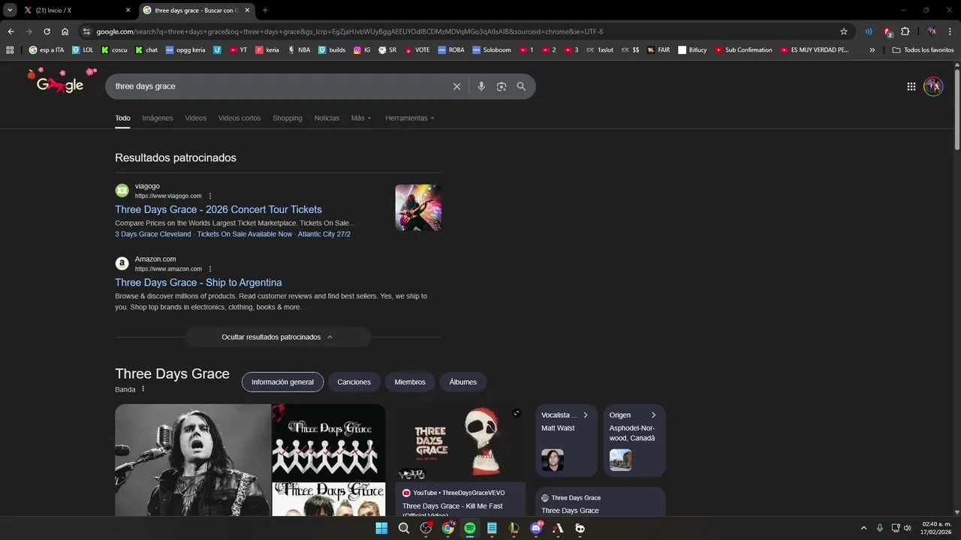Open the Google account avatar menu
The image size is (961, 540).
[933, 86]
